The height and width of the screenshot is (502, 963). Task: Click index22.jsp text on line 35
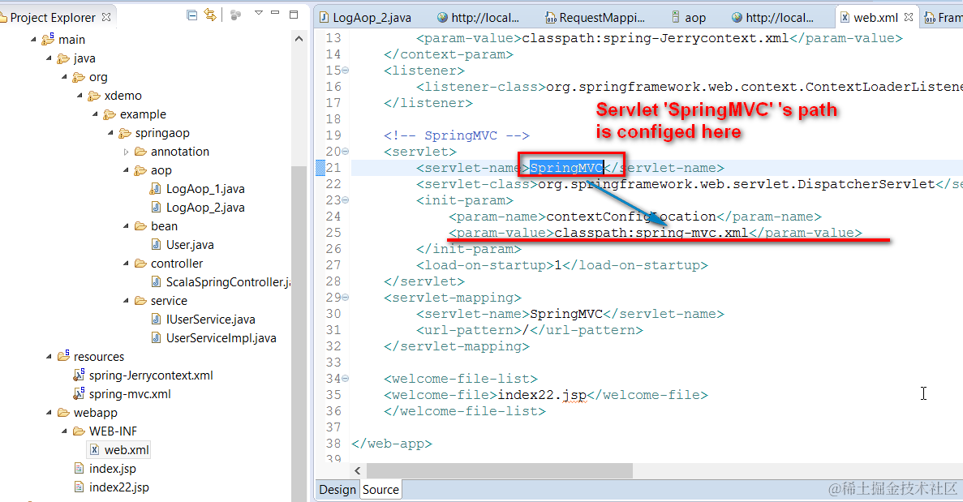[542, 395]
